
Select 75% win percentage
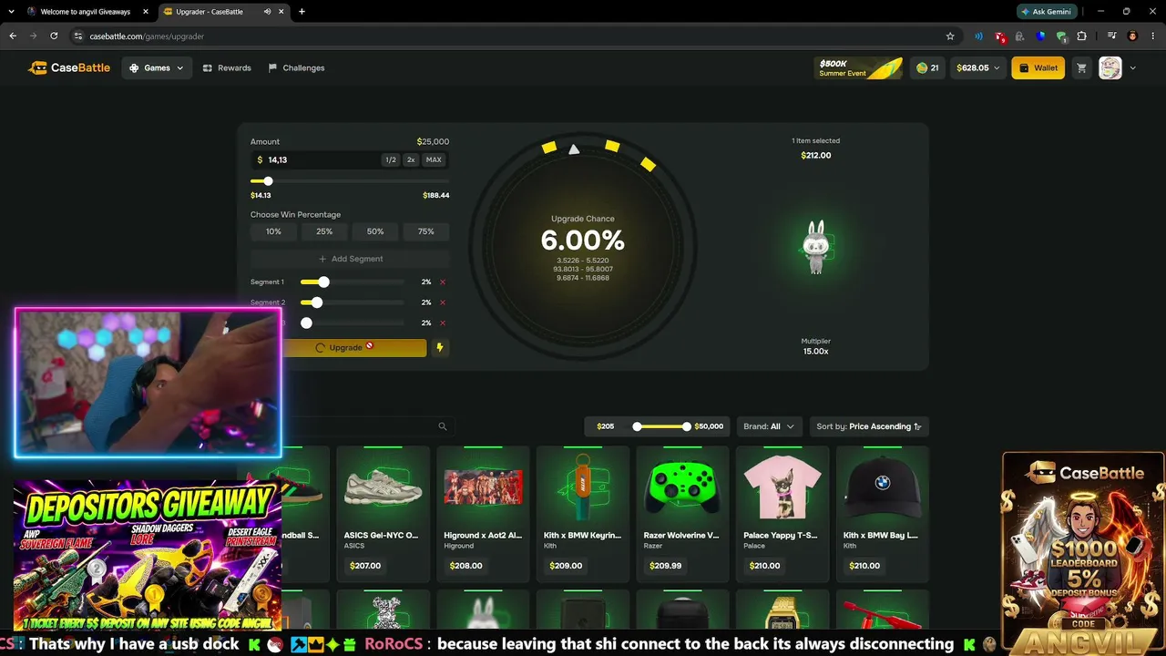tap(426, 231)
